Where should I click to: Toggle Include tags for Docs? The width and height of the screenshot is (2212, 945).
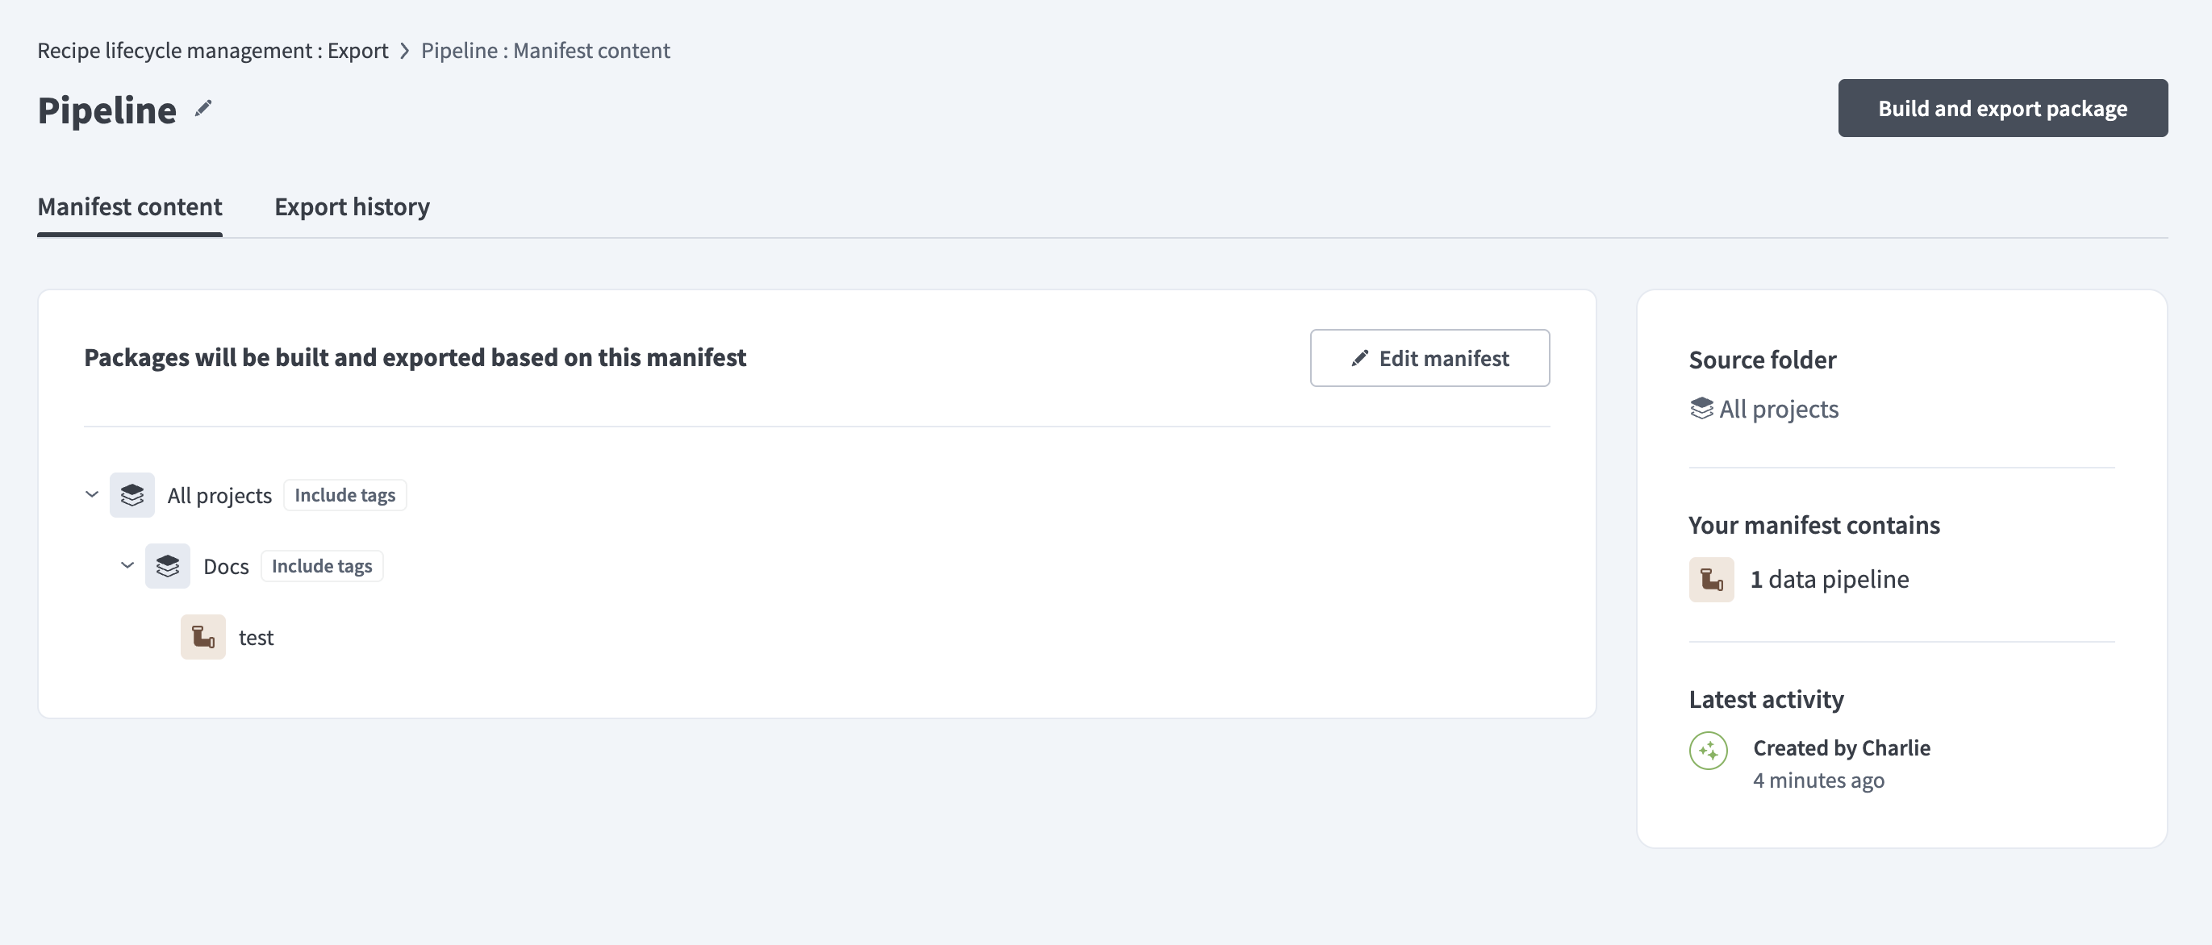[x=321, y=565]
